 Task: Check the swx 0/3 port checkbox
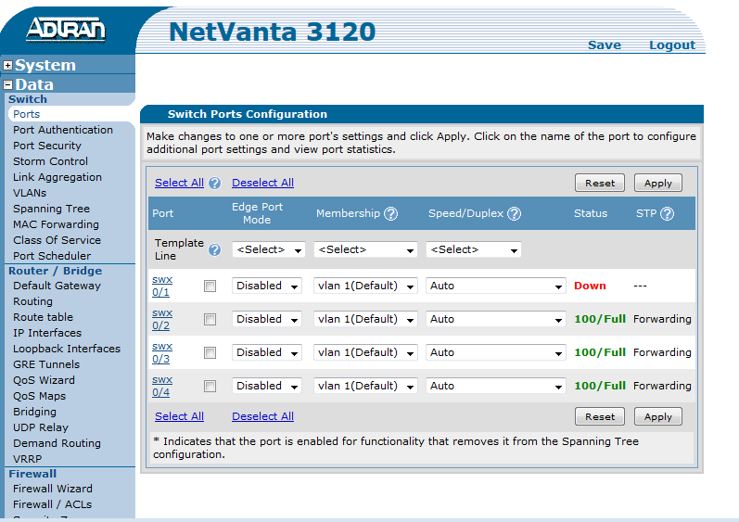(x=210, y=353)
